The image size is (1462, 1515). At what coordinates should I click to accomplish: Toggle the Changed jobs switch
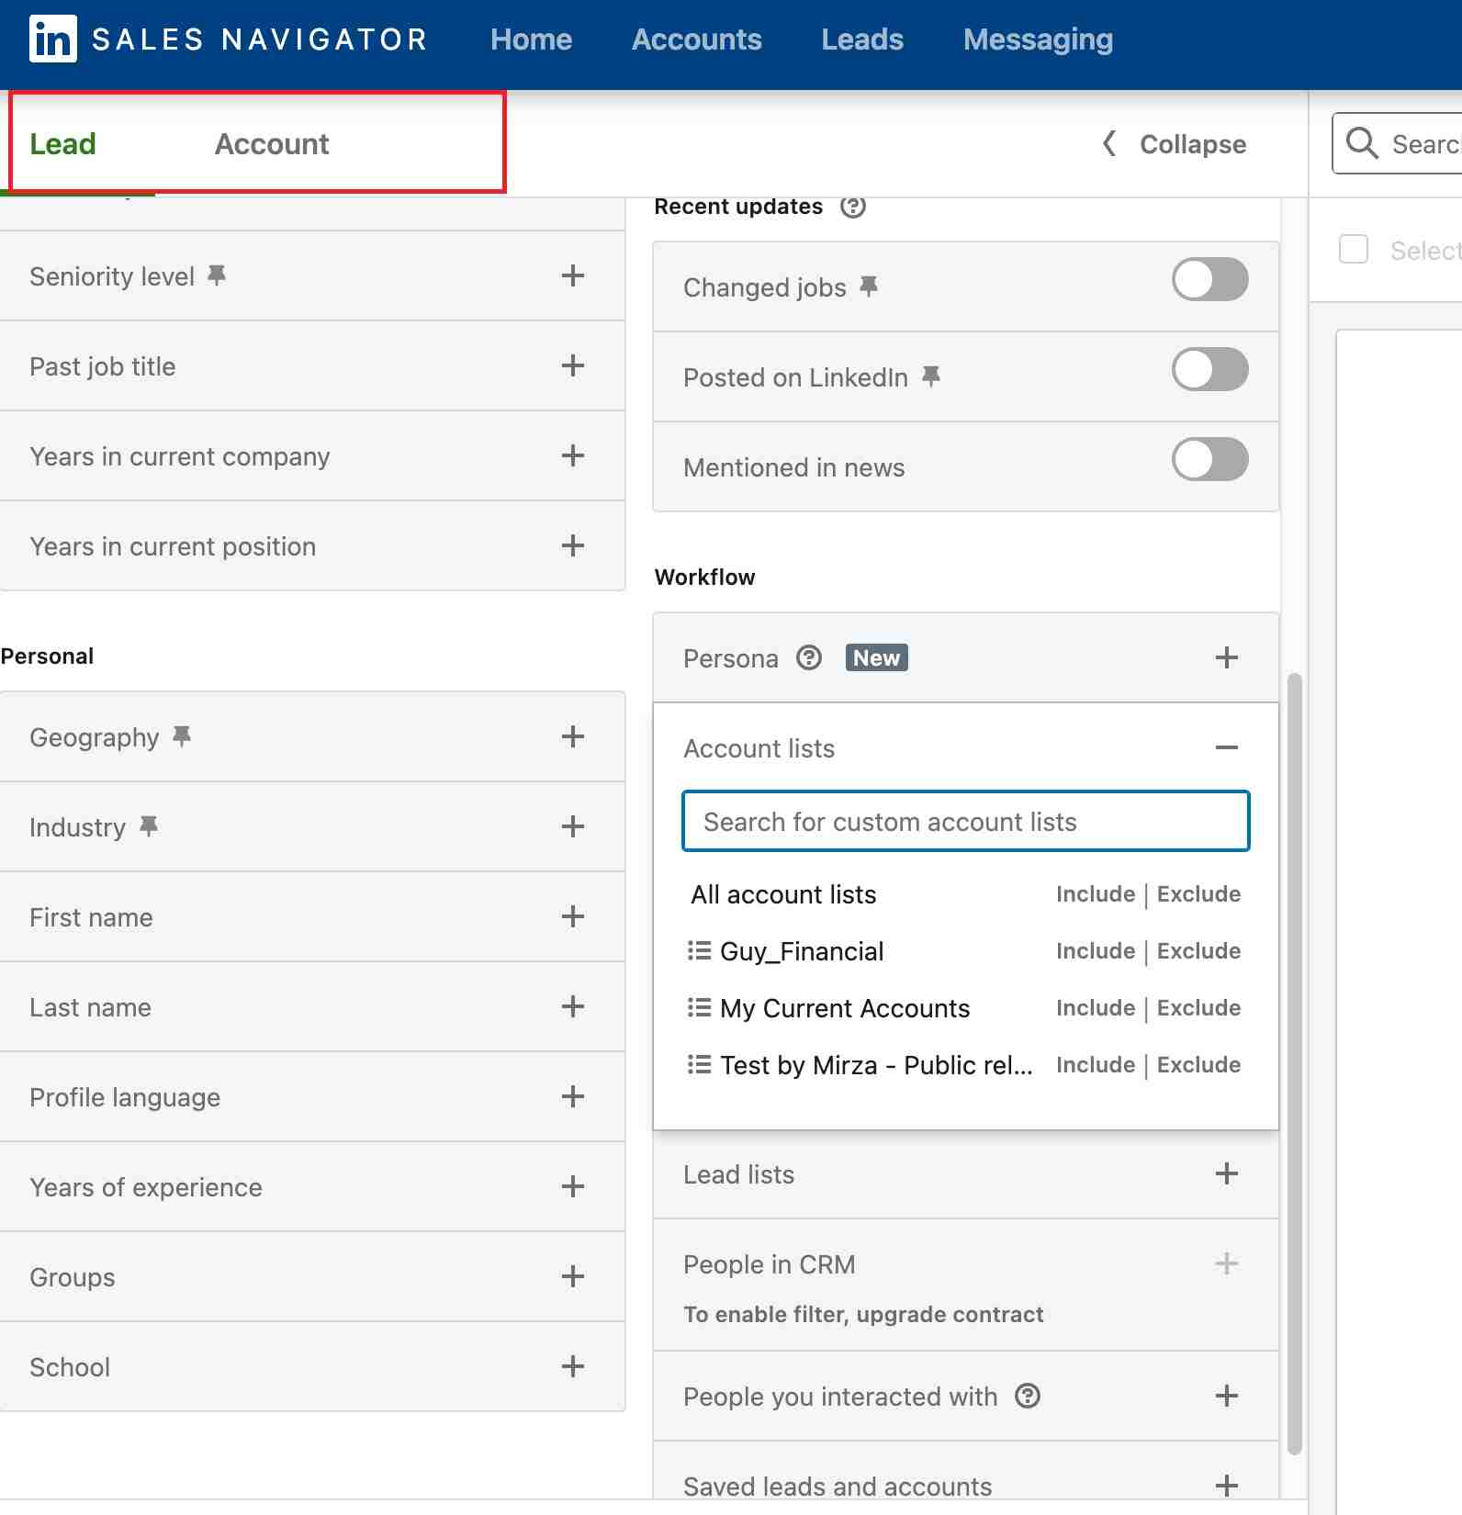(1209, 279)
